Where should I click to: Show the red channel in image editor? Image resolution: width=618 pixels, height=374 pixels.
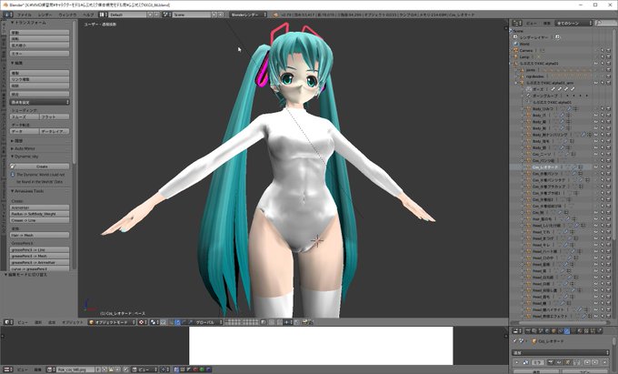pos(195,369)
